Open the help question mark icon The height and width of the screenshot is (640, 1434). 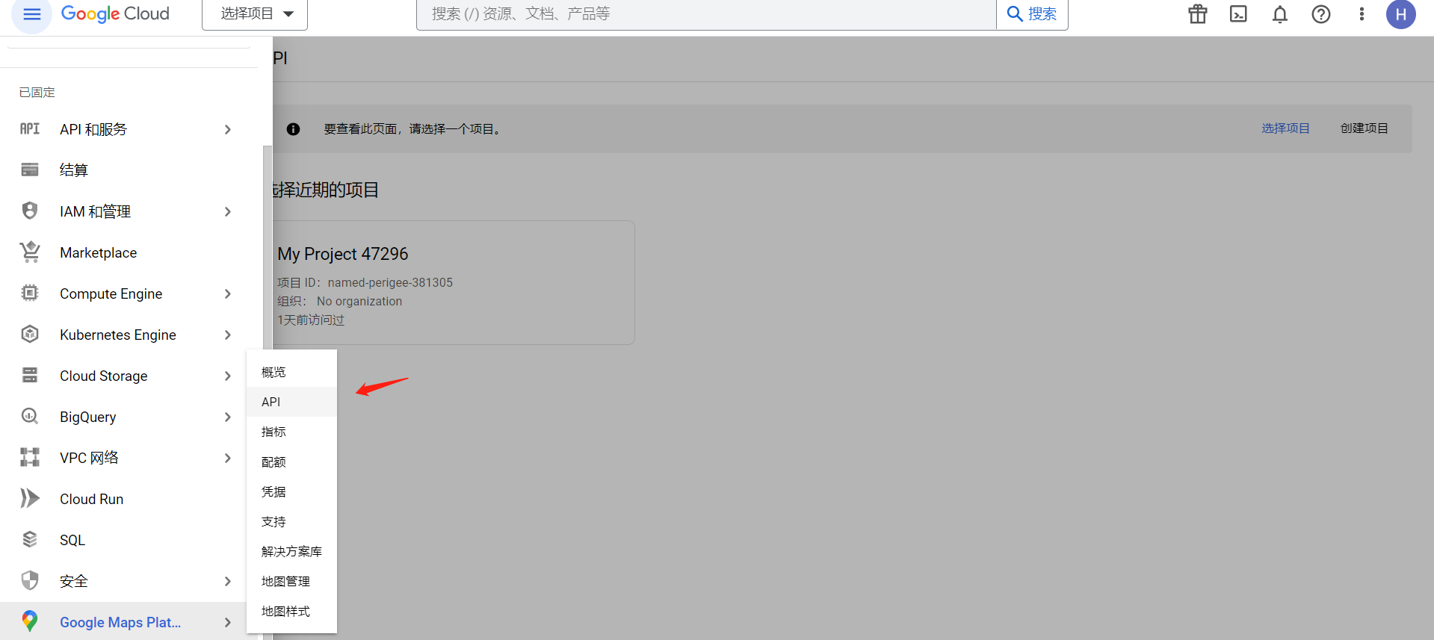pos(1321,14)
